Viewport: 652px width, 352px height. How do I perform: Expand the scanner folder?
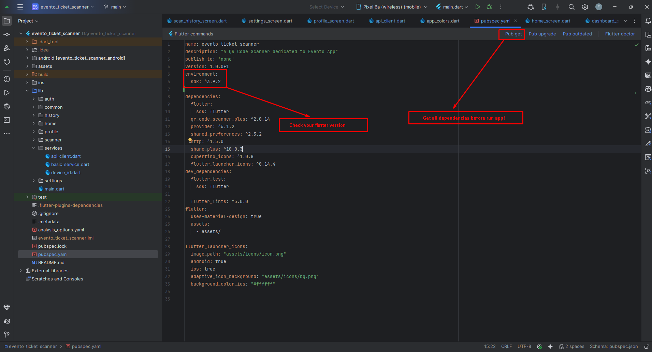34,140
